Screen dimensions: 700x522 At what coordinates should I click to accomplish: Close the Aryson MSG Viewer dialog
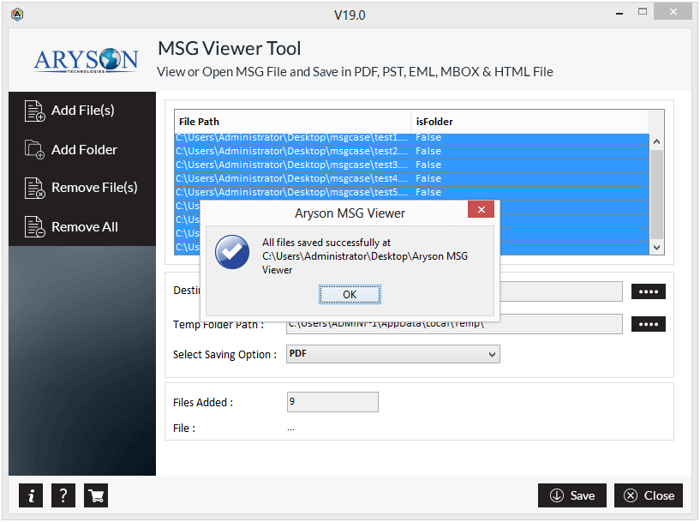[481, 209]
